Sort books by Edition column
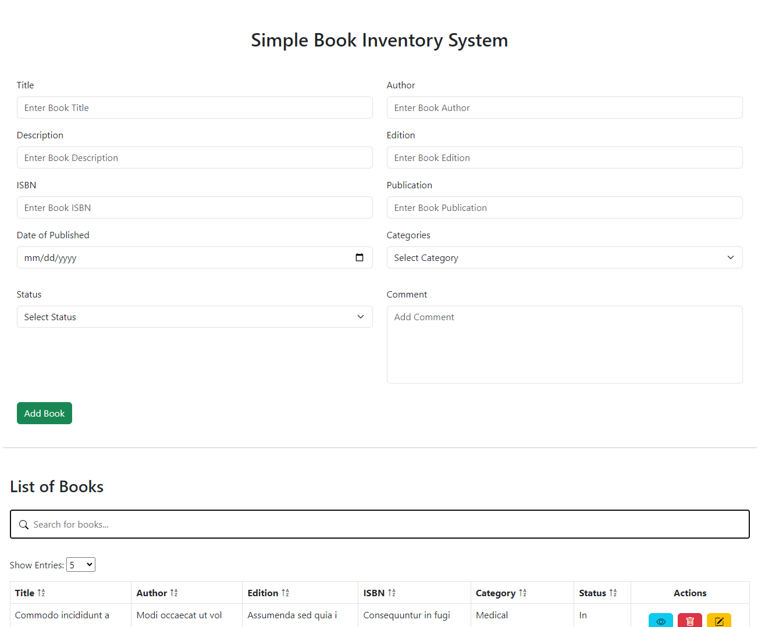 [x=285, y=593]
